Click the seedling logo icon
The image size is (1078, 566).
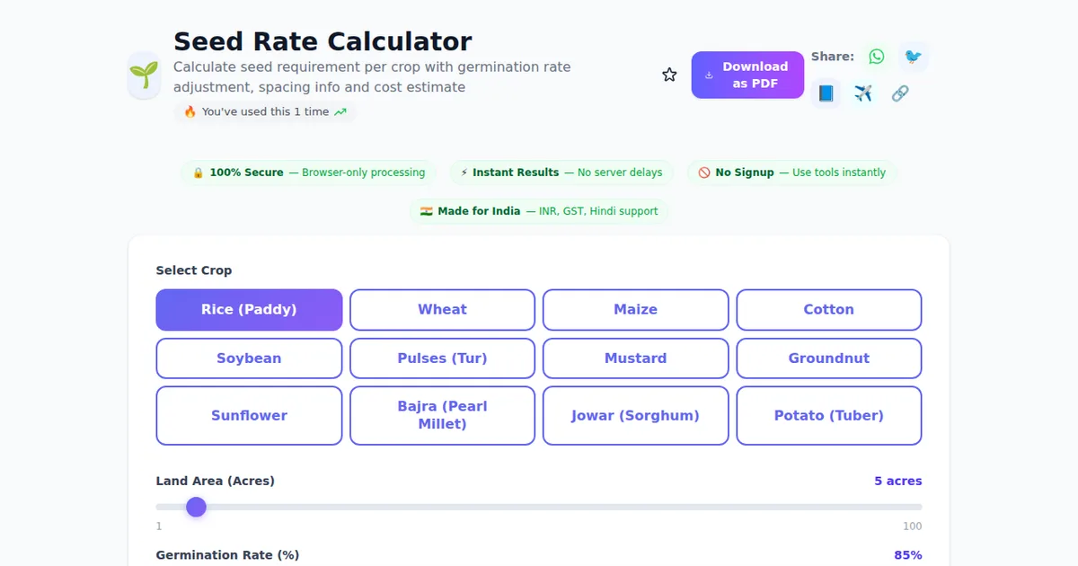pos(144,75)
